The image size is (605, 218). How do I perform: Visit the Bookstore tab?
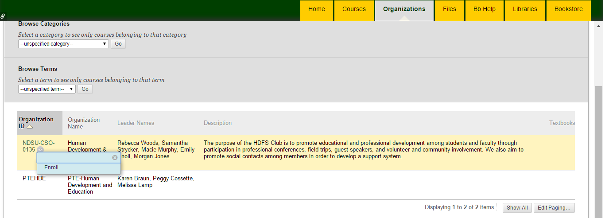pos(569,11)
